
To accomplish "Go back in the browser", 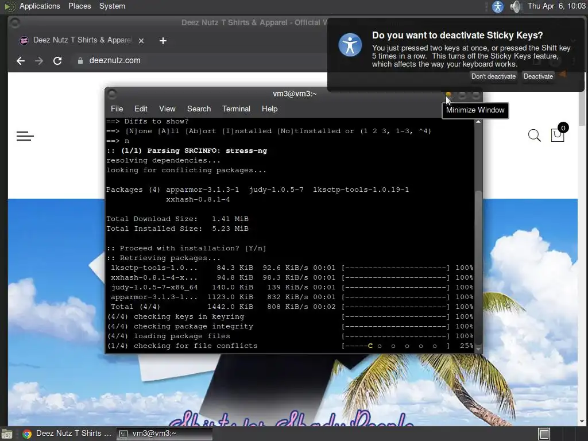I will pos(21,61).
